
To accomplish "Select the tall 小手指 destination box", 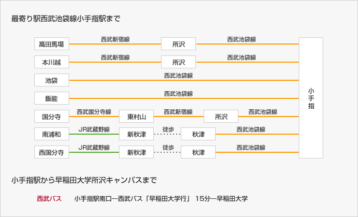I will click(x=311, y=98).
